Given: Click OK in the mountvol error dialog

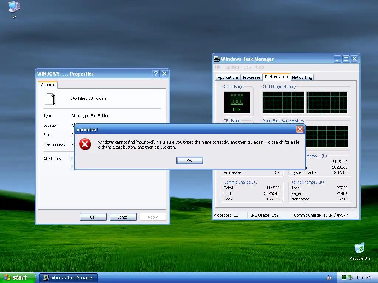Looking at the screenshot, I should 190,161.
